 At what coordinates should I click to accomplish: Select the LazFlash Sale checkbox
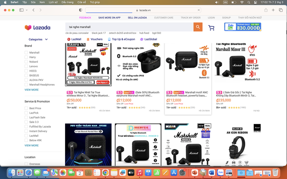click(26, 117)
